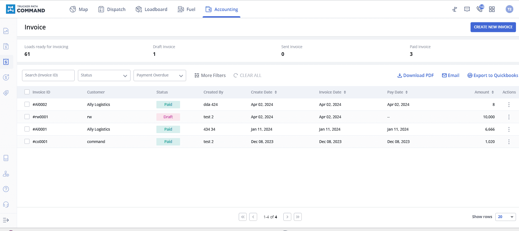Screen dimensions: 519x231
Task: Switch to the Loadboard tab
Action: (x=151, y=9)
